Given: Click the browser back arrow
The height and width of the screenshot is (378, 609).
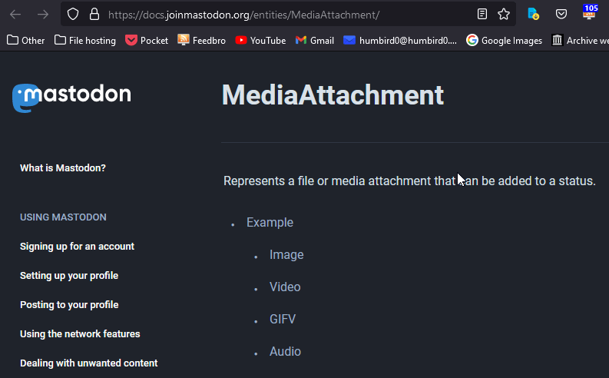Looking at the screenshot, I should (x=15, y=14).
